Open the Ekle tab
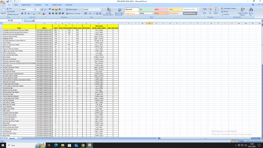Viewport: 263px width, 148px height. pos(16,5)
